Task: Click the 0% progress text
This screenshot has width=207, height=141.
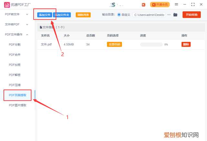Action: [x=166, y=45]
